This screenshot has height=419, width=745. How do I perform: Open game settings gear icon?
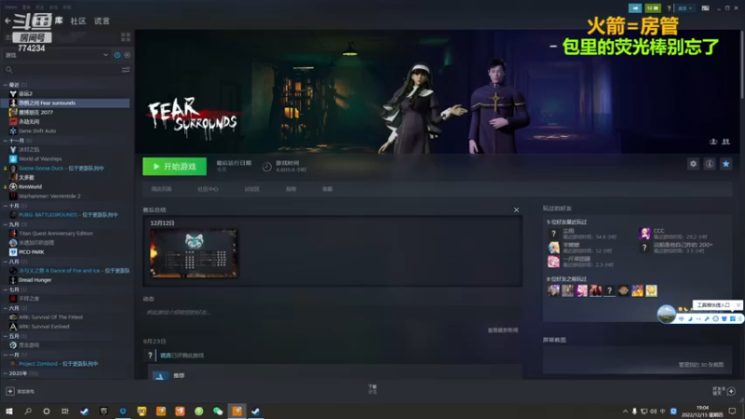pyautogui.click(x=693, y=164)
